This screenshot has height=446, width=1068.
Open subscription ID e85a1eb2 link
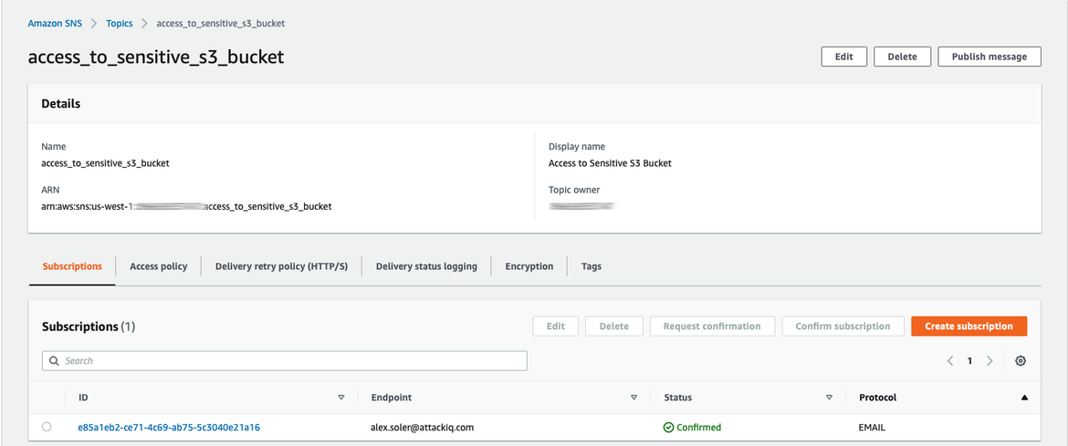169,427
